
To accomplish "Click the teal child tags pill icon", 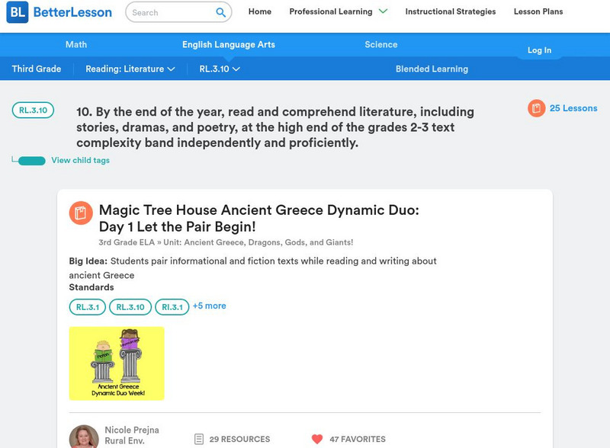I will pyautogui.click(x=32, y=161).
